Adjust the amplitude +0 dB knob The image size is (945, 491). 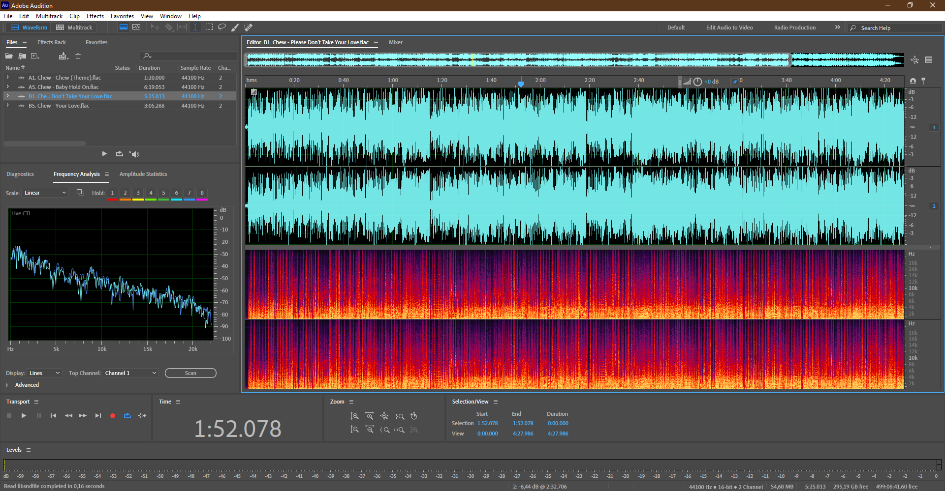coord(697,82)
